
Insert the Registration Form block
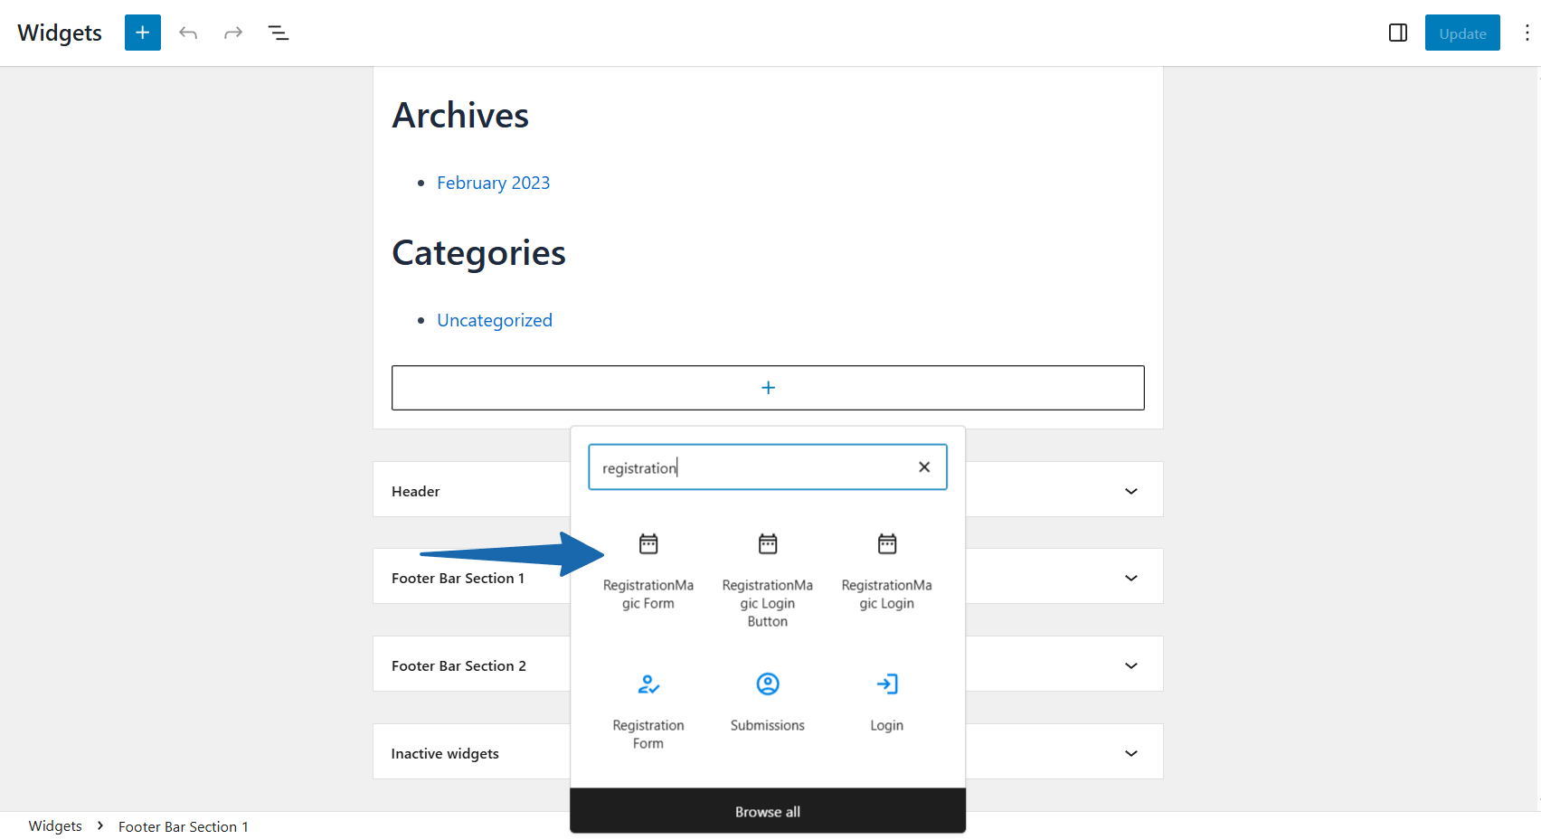[648, 710]
